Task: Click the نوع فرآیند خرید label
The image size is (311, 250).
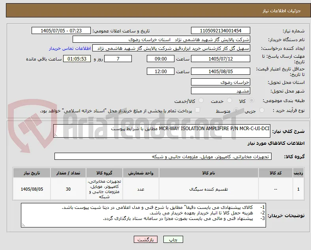Action: (289, 110)
